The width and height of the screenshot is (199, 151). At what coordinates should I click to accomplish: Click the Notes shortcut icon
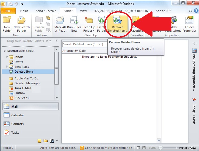pos(39,141)
